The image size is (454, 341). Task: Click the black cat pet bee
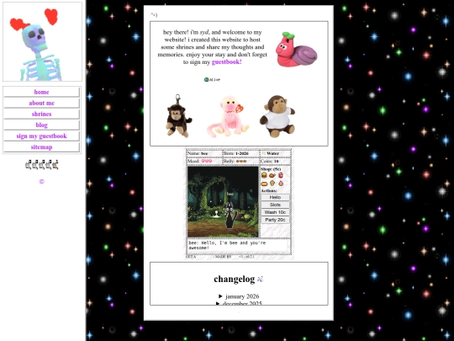point(230,216)
